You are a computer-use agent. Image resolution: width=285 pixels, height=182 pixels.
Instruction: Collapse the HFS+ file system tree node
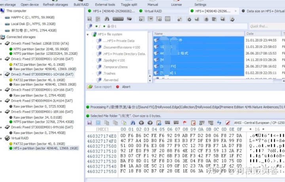[88, 34]
